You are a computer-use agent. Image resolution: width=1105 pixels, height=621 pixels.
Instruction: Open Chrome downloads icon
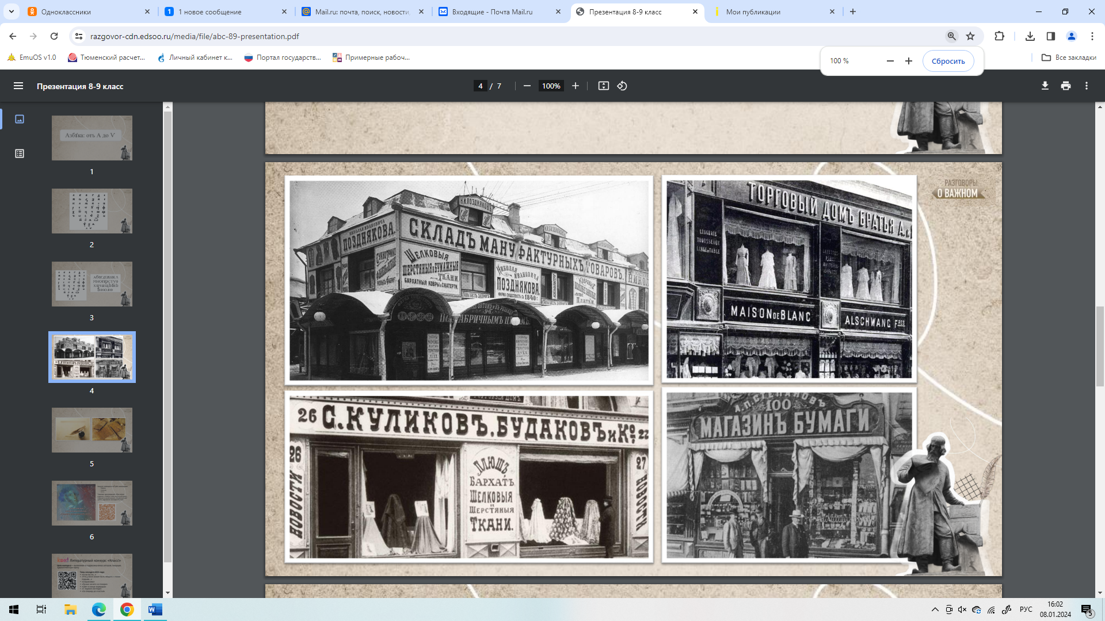1030,36
